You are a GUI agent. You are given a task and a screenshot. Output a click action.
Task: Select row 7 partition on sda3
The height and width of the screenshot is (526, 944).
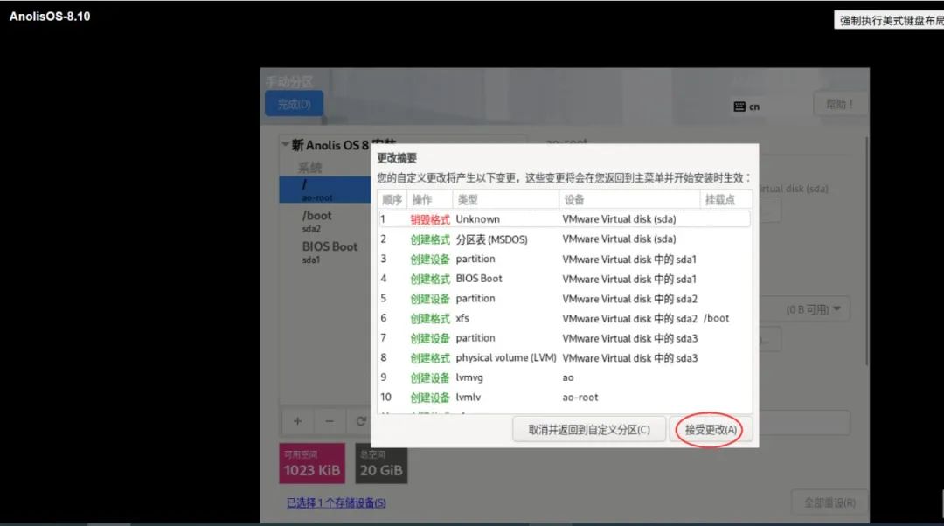coord(565,338)
